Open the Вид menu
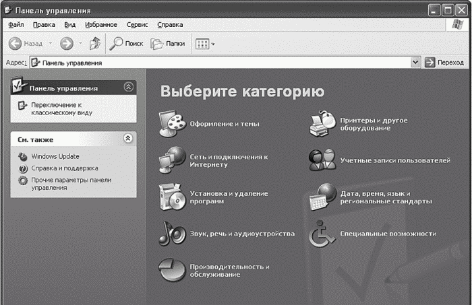 [70, 25]
